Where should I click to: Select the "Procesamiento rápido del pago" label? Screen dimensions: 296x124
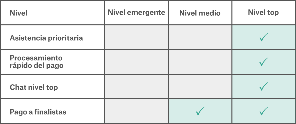pyautogui.click(x=37, y=62)
